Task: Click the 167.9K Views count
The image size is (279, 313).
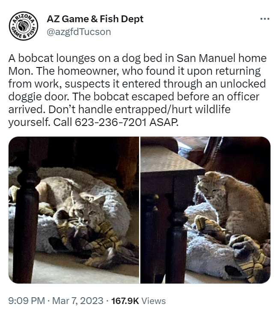Action: click(x=138, y=301)
